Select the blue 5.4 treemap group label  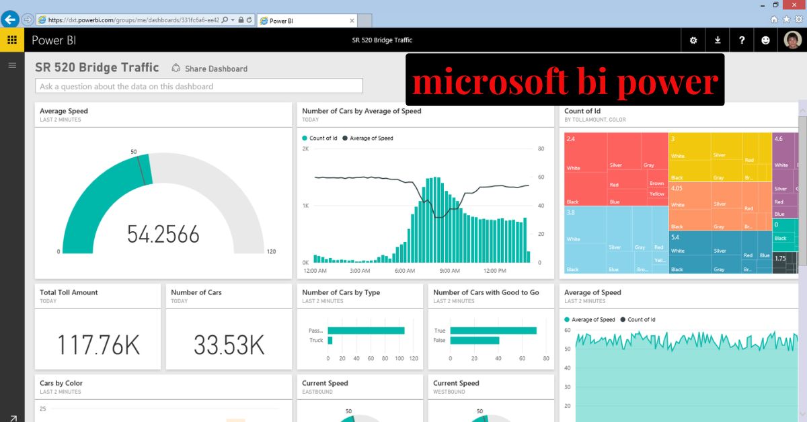(675, 237)
